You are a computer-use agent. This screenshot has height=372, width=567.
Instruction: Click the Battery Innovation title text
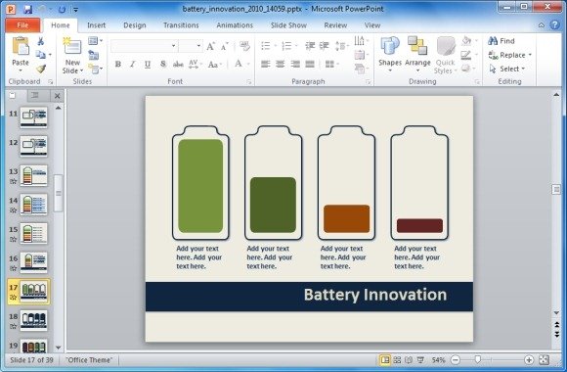pyautogui.click(x=375, y=295)
